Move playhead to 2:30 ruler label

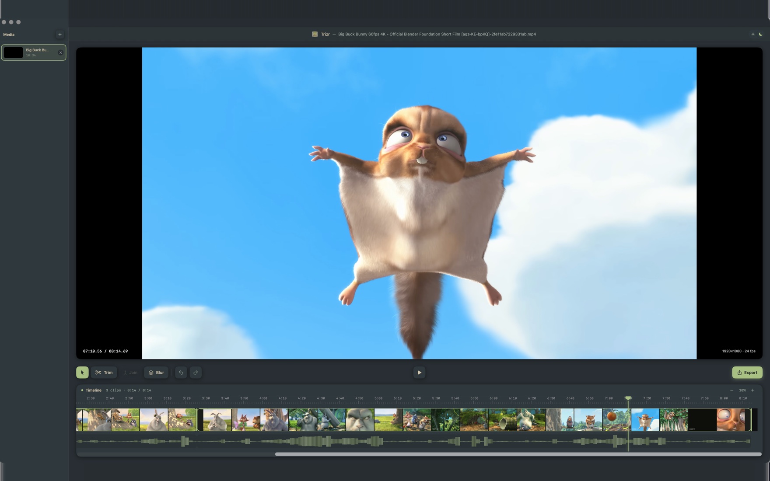point(91,398)
